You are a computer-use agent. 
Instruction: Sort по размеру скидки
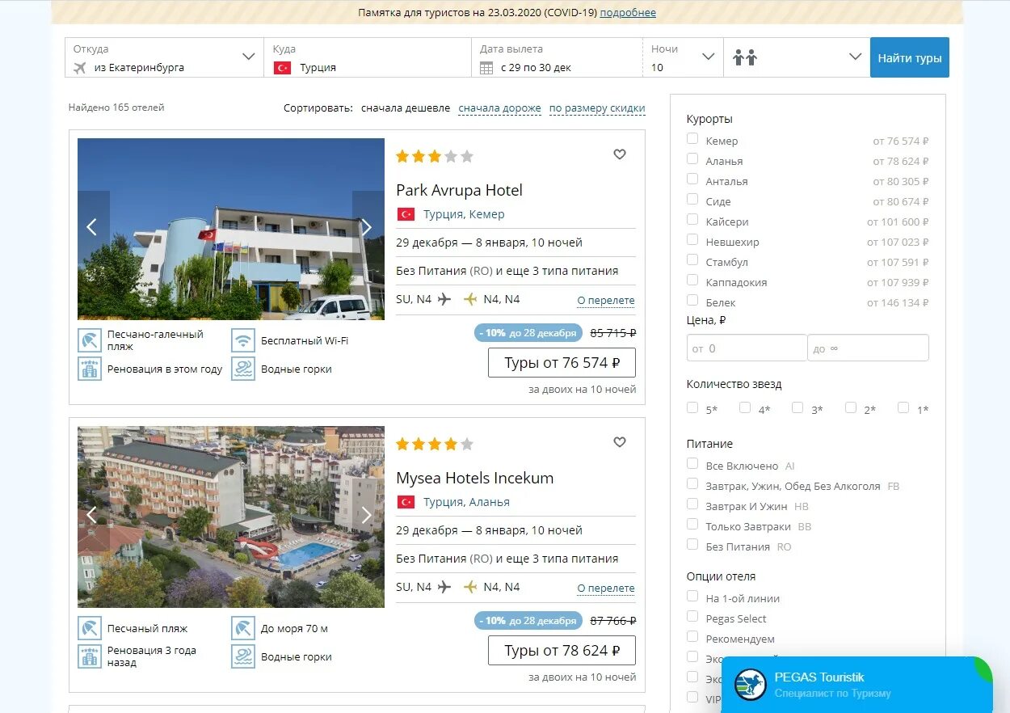coord(597,108)
